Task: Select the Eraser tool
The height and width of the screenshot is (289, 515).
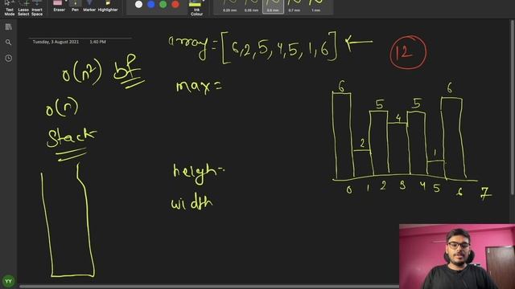Action: click(x=59, y=6)
